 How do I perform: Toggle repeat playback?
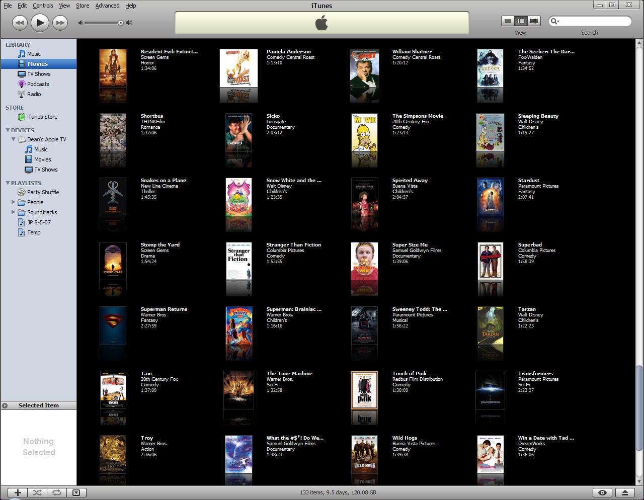pyautogui.click(x=56, y=493)
